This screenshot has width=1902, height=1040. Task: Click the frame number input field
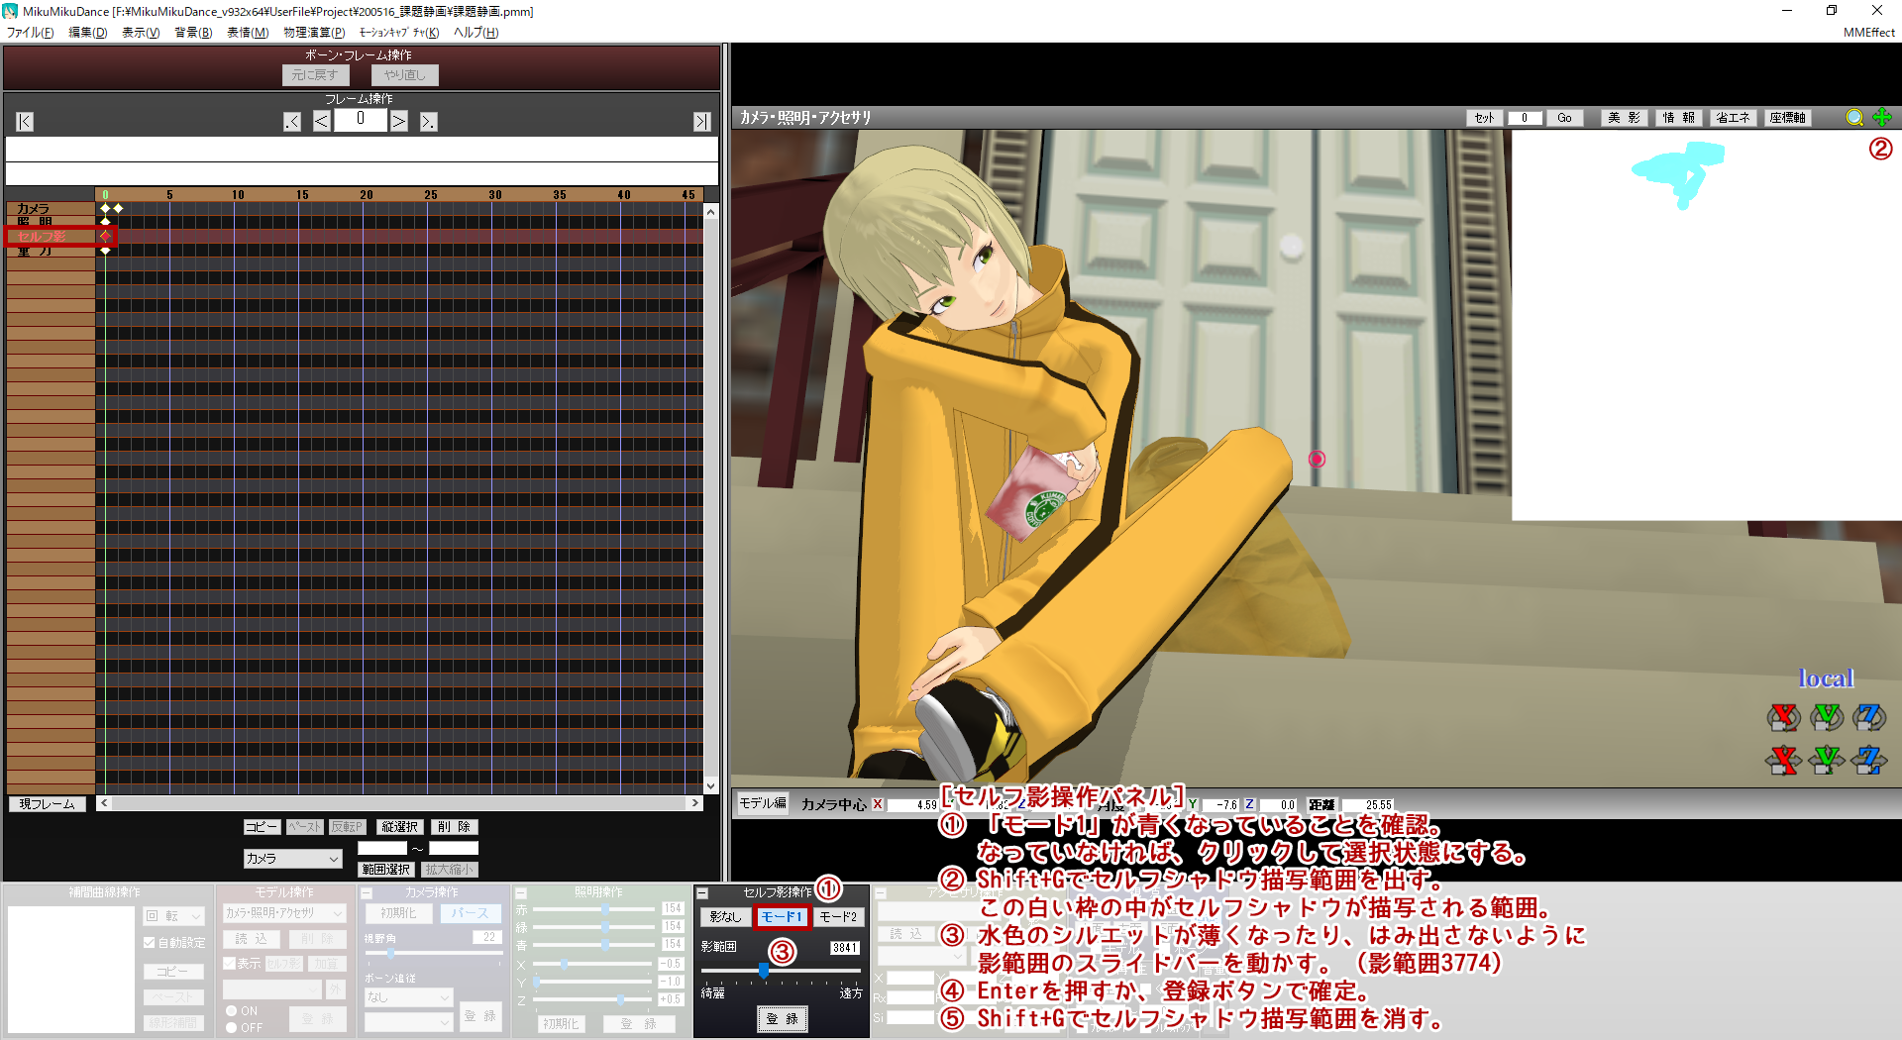pyautogui.click(x=361, y=120)
